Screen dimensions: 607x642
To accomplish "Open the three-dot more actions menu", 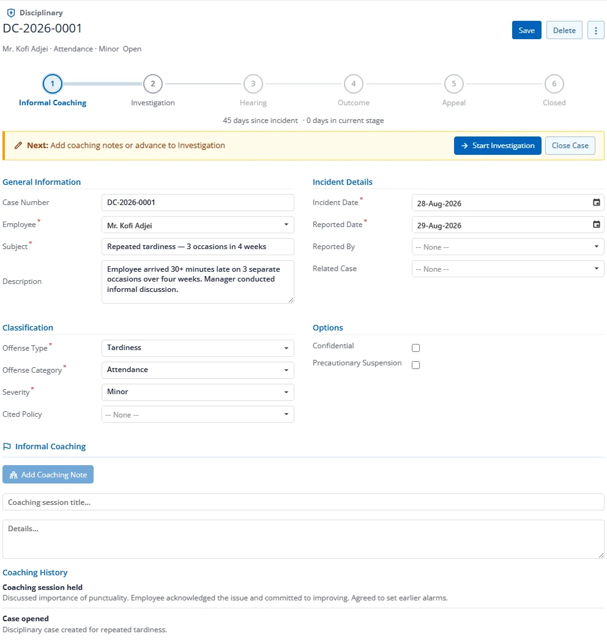I will click(595, 31).
